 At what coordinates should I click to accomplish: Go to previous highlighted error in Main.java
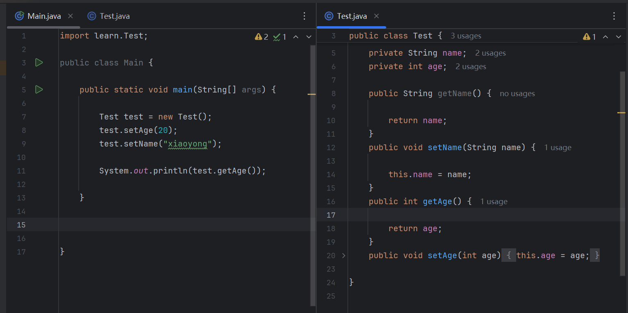pyautogui.click(x=296, y=37)
